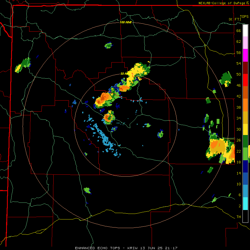Click the 100 NMI range ring label
The width and height of the screenshot is (250, 250).
[126, 22]
